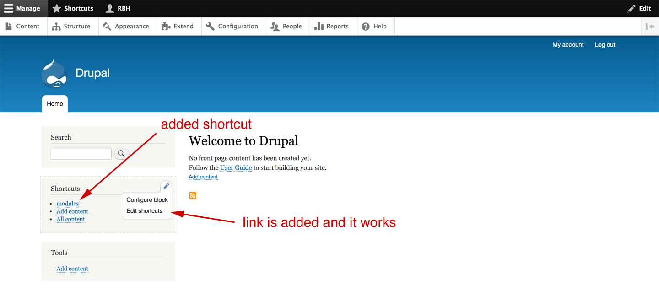Click the search magnifier button
Viewport: 659px width, 307px height.
(x=121, y=154)
